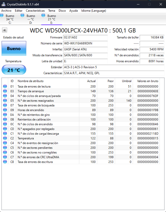This screenshot has height=212, width=166.
Task: Click status orb of attribute 07 errores de búsqueda
Action: tap(5, 105)
